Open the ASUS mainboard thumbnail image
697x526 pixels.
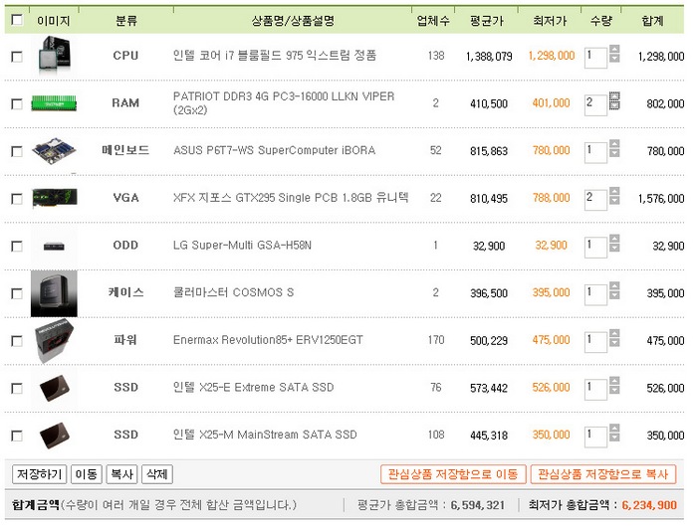[x=54, y=151]
